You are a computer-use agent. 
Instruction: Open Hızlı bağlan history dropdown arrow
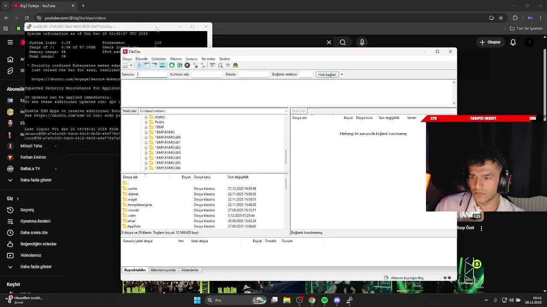point(342,75)
